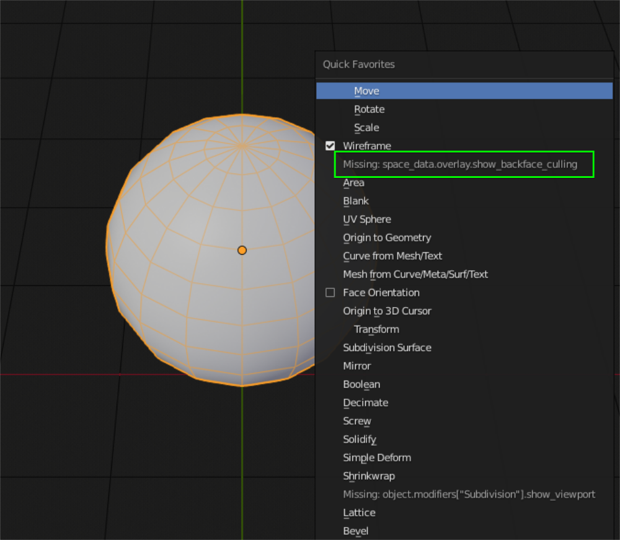The width and height of the screenshot is (620, 540).
Task: Add Subdivision Surface modifier
Action: click(464, 347)
